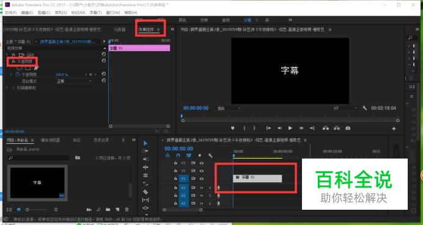Play the sequence in Program monitor

[290, 128]
